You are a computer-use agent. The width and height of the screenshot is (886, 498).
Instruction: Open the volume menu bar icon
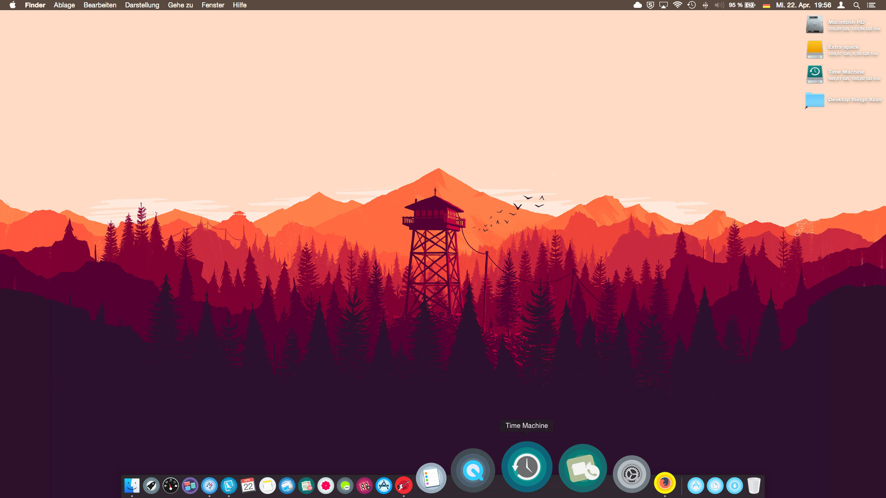click(719, 5)
